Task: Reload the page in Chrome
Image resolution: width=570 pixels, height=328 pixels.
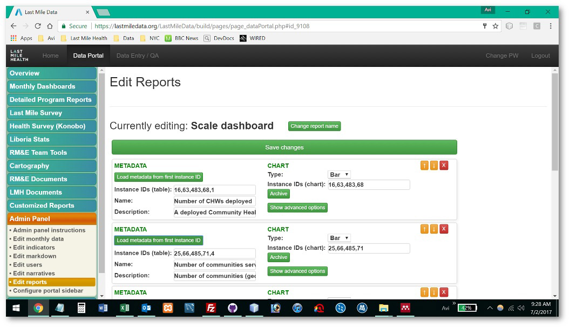Action: [38, 26]
